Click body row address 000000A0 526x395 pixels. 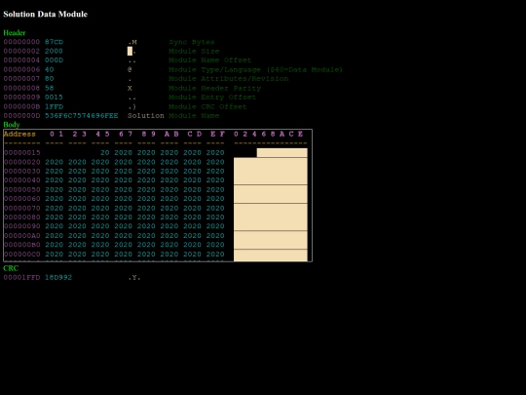tap(21, 235)
